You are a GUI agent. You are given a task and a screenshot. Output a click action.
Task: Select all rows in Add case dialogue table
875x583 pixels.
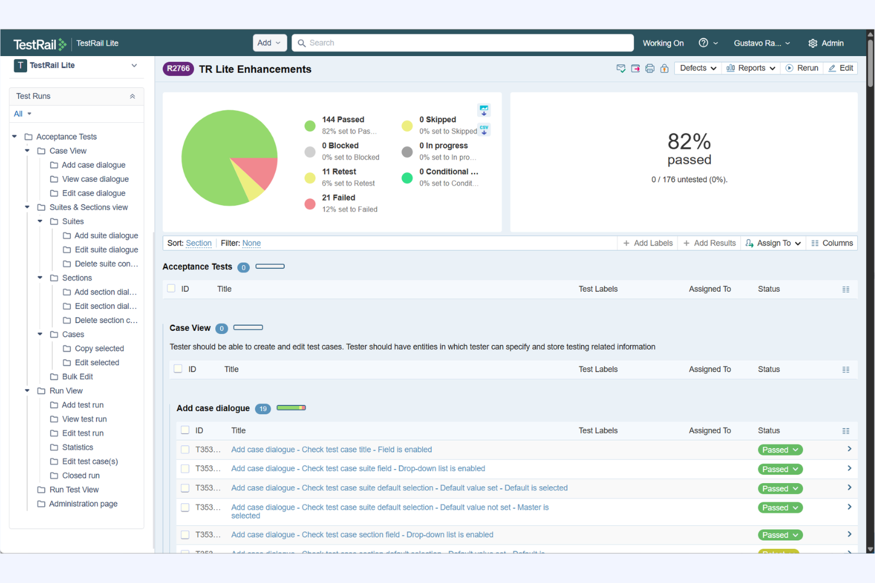coord(185,430)
